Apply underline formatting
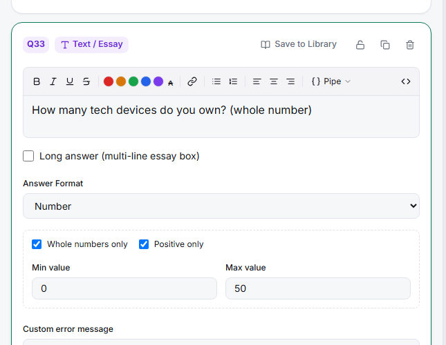The image size is (446, 345). point(70,81)
